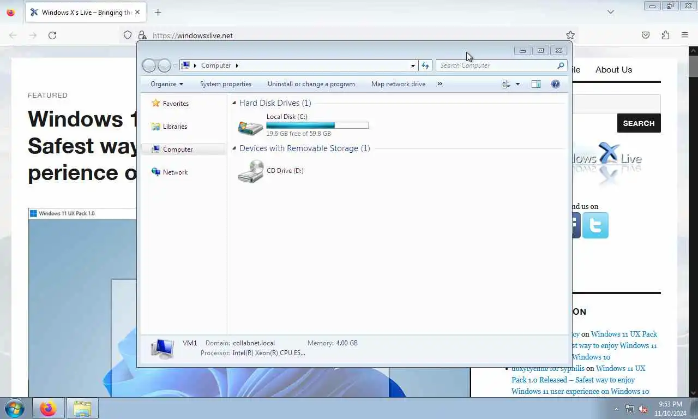Click the muted volume tray icon

point(643,409)
